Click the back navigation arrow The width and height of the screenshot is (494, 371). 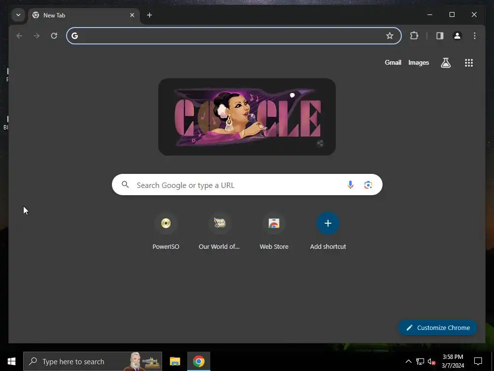pos(19,36)
